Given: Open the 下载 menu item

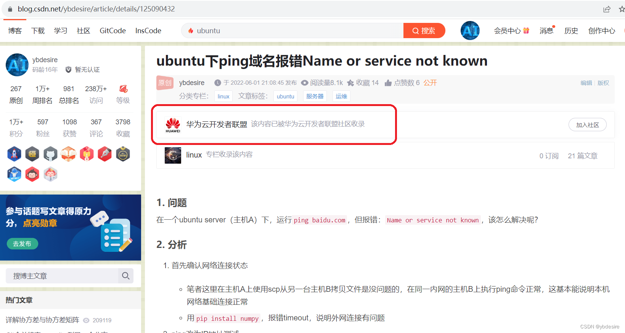Looking at the screenshot, I should coord(38,31).
